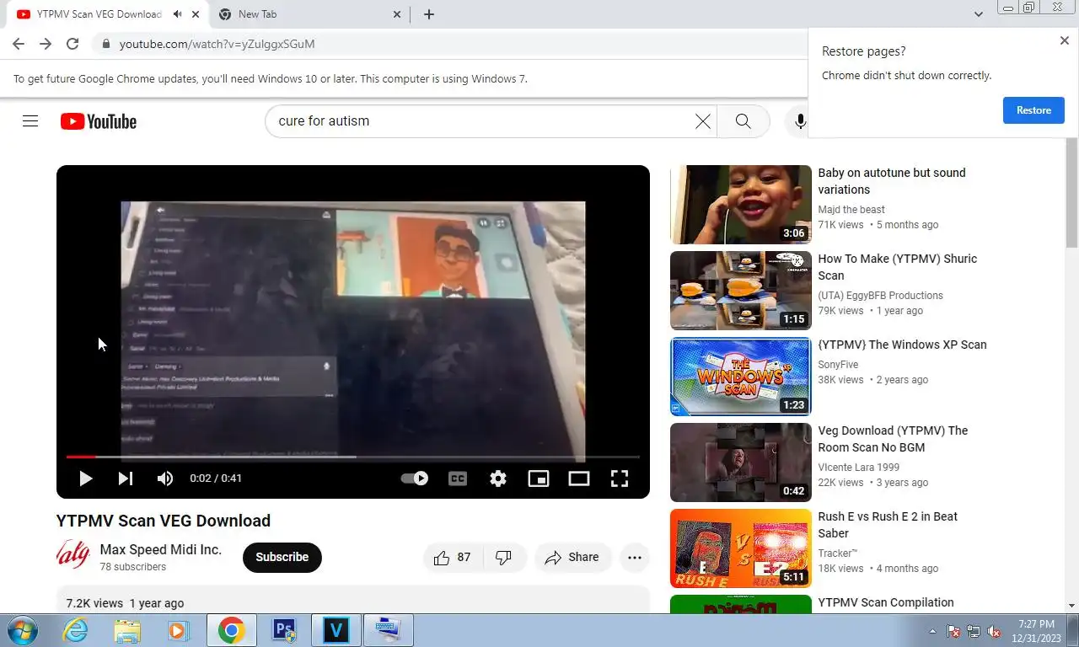
Task: Share the video
Action: click(572, 558)
